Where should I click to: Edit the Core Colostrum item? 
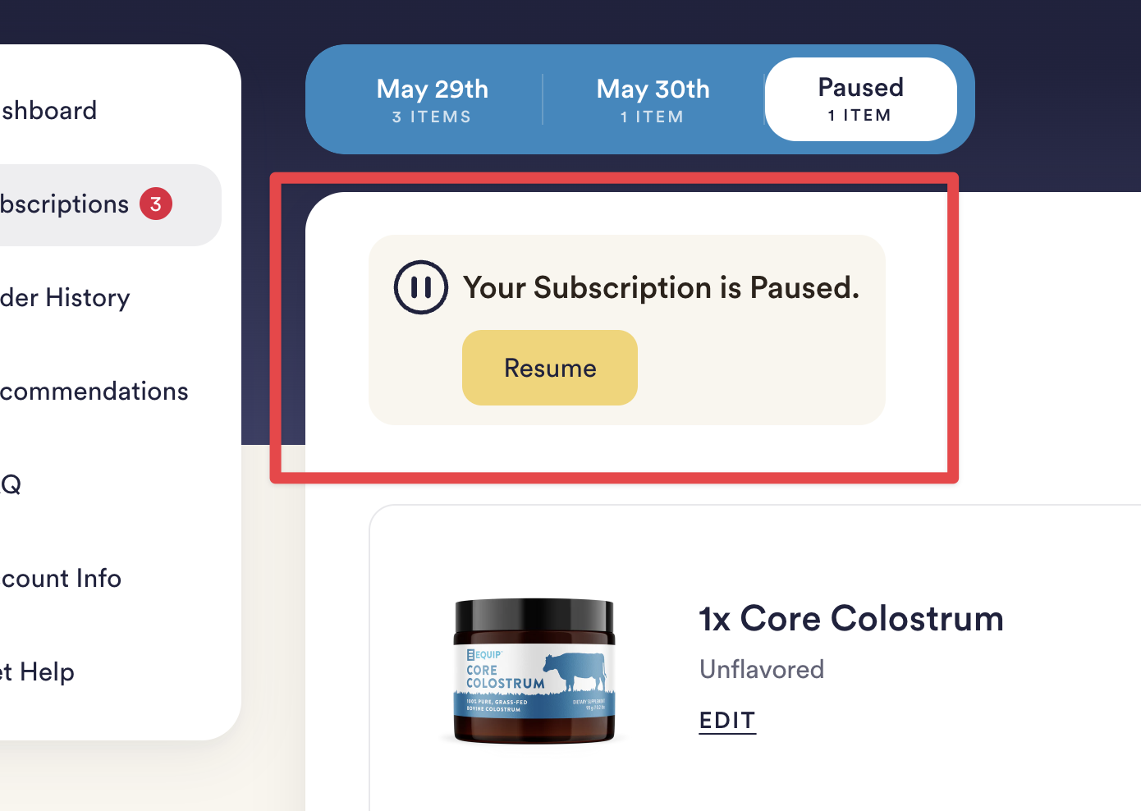pyautogui.click(x=727, y=720)
